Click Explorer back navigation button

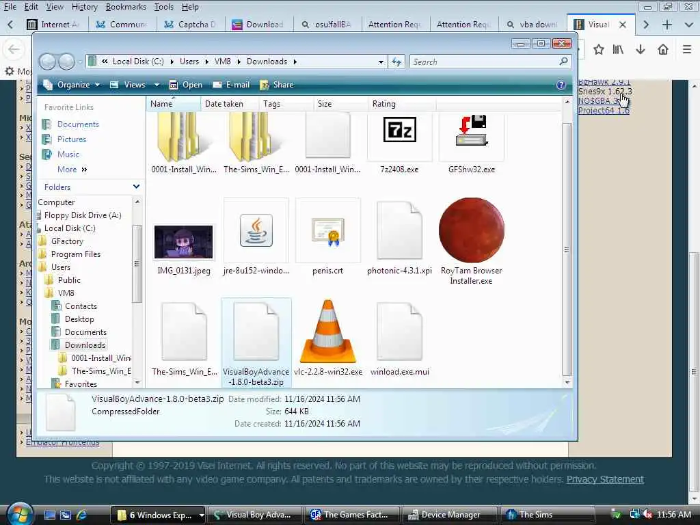(x=47, y=62)
